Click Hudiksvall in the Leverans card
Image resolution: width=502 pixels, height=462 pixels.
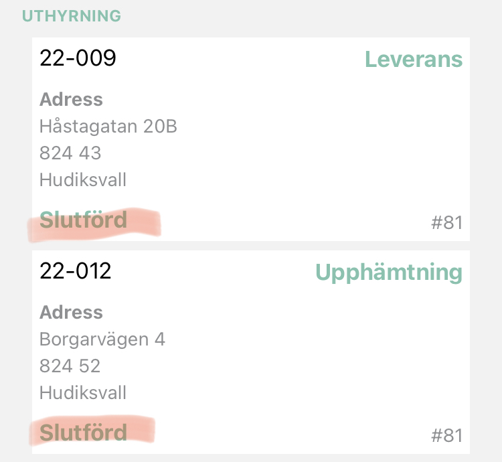pyautogui.click(x=83, y=179)
